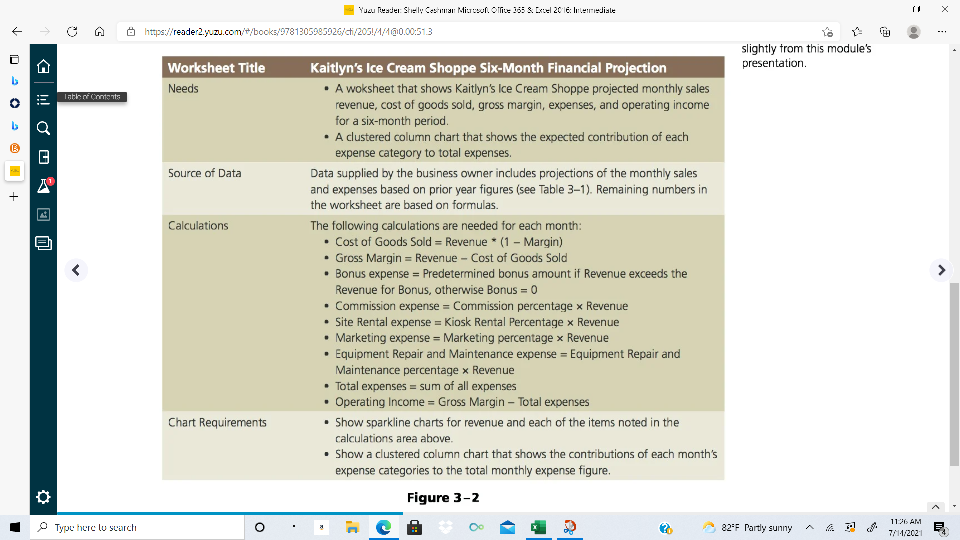Click the scroll-to-top caret button

point(936,507)
